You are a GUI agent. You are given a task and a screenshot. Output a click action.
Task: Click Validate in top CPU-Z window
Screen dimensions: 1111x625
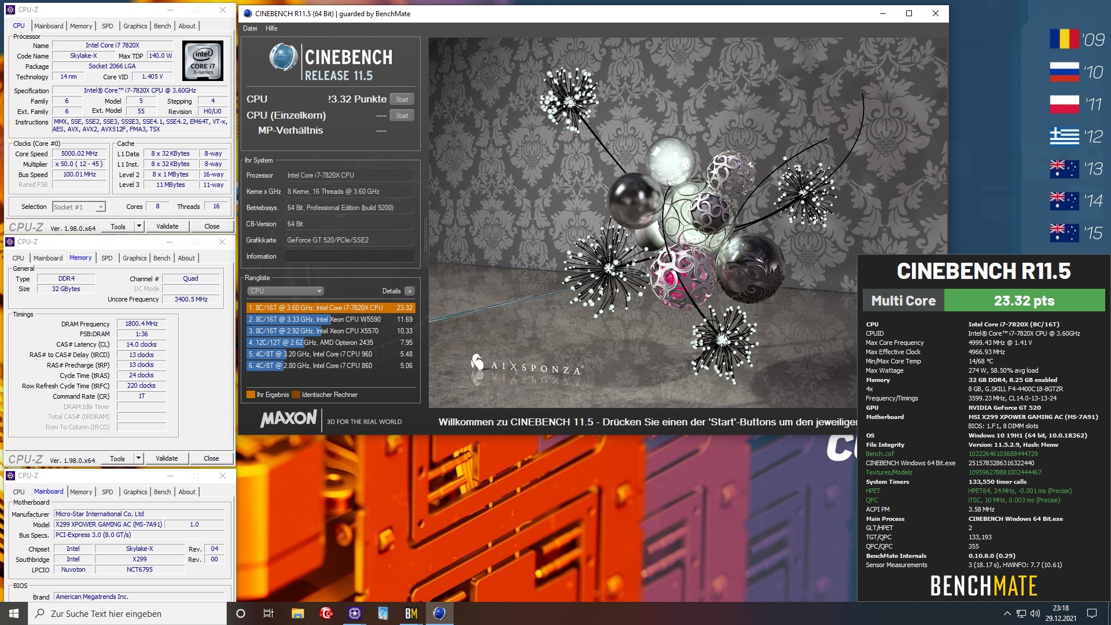click(167, 226)
